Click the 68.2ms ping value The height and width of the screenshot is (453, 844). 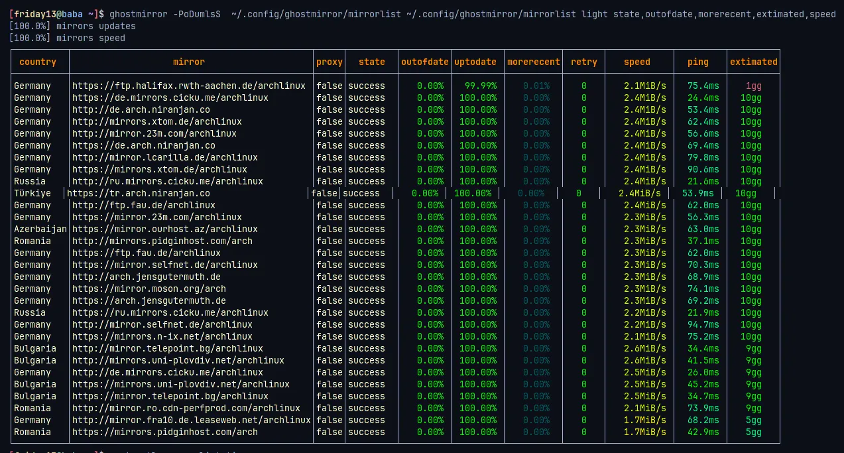(703, 420)
